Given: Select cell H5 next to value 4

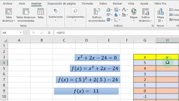Looking at the screenshot, I should [167, 68].
